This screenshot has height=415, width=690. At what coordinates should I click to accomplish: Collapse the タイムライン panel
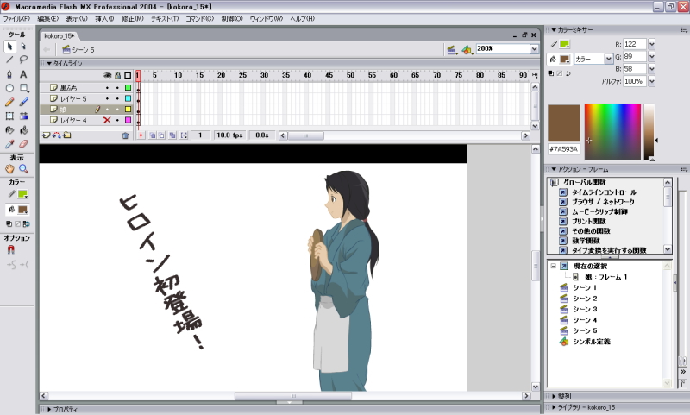(x=49, y=63)
